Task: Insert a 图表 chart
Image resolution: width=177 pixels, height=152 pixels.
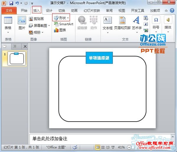Action: [60, 30]
